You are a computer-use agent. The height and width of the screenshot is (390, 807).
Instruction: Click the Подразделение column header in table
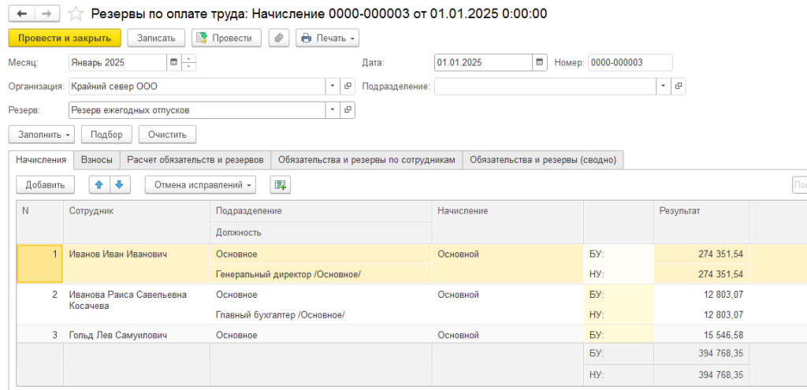pos(321,211)
